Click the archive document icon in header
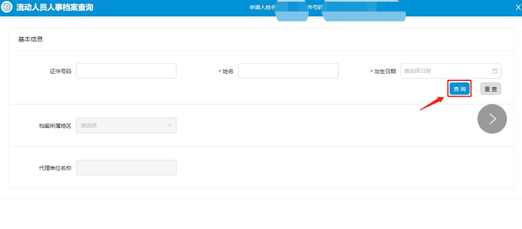 [7, 8]
